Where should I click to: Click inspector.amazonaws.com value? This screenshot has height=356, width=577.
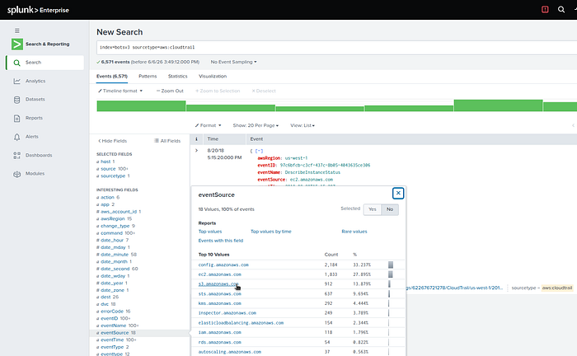coord(227,313)
